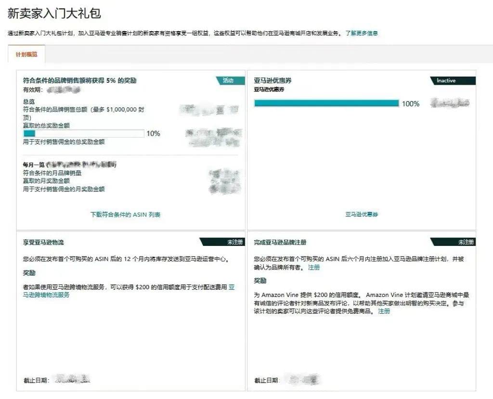Image resolution: width=493 pixels, height=399 pixels.
Task: Click 截止日期 in the 享受亚马逊物流 card
Action: point(36,381)
